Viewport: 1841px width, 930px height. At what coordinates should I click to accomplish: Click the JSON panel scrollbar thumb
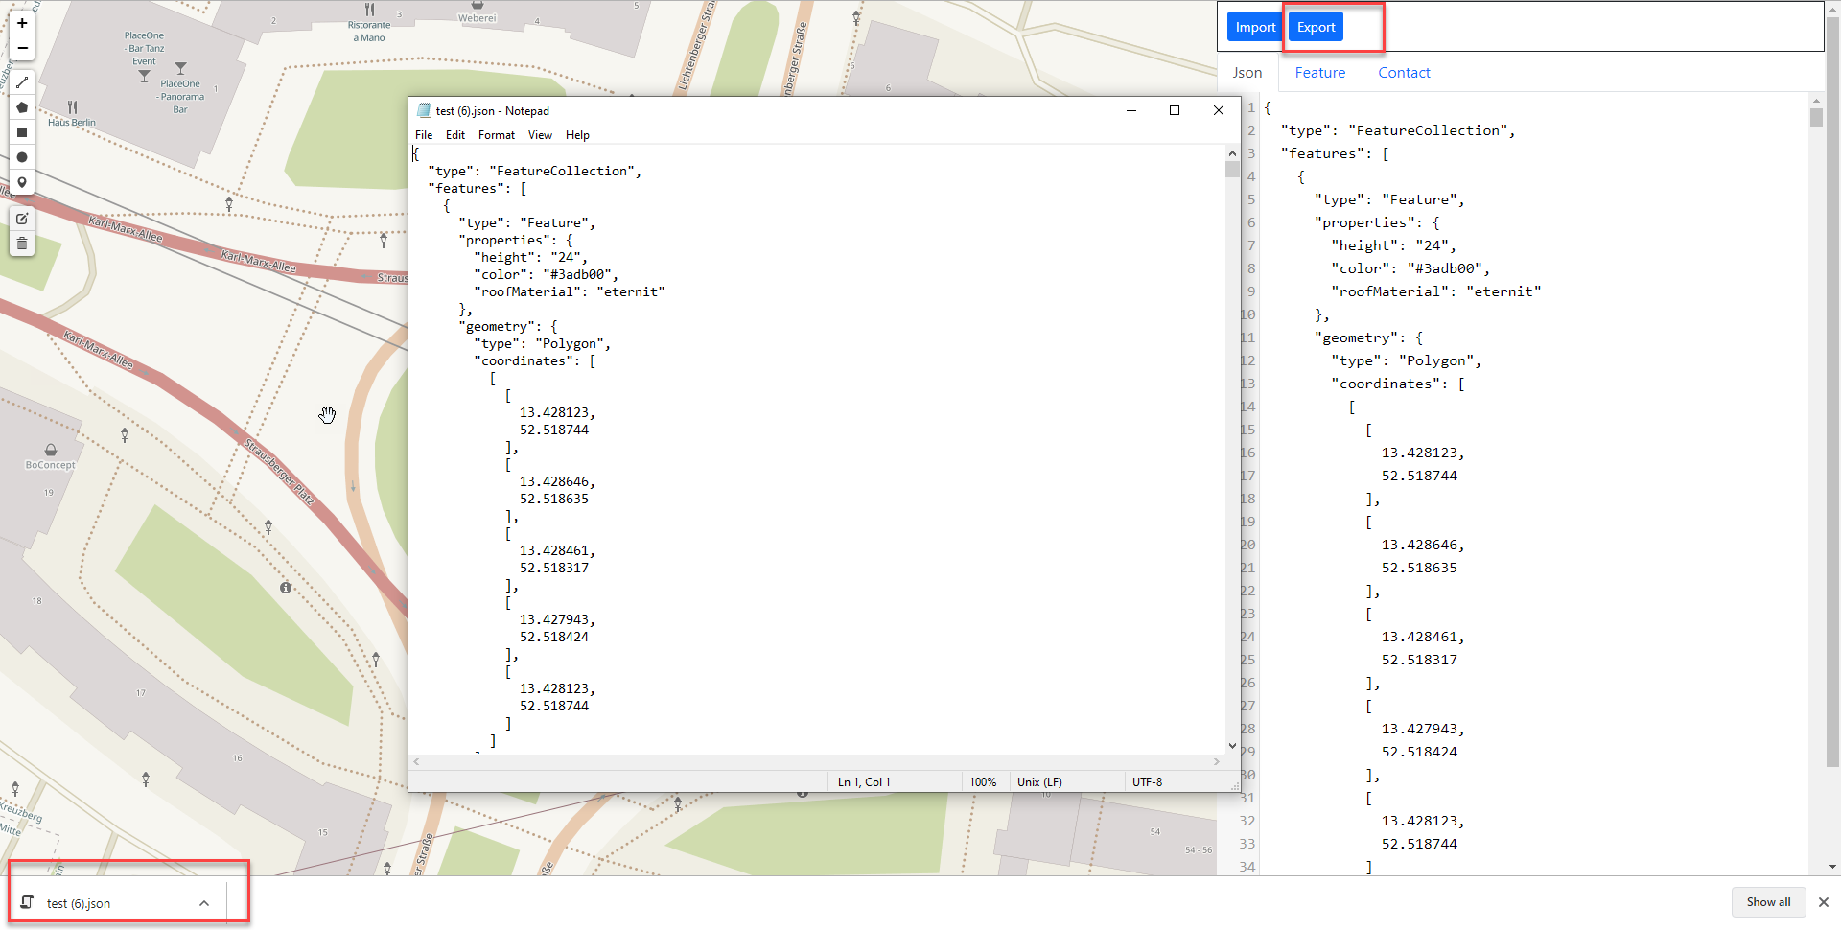point(1817,118)
